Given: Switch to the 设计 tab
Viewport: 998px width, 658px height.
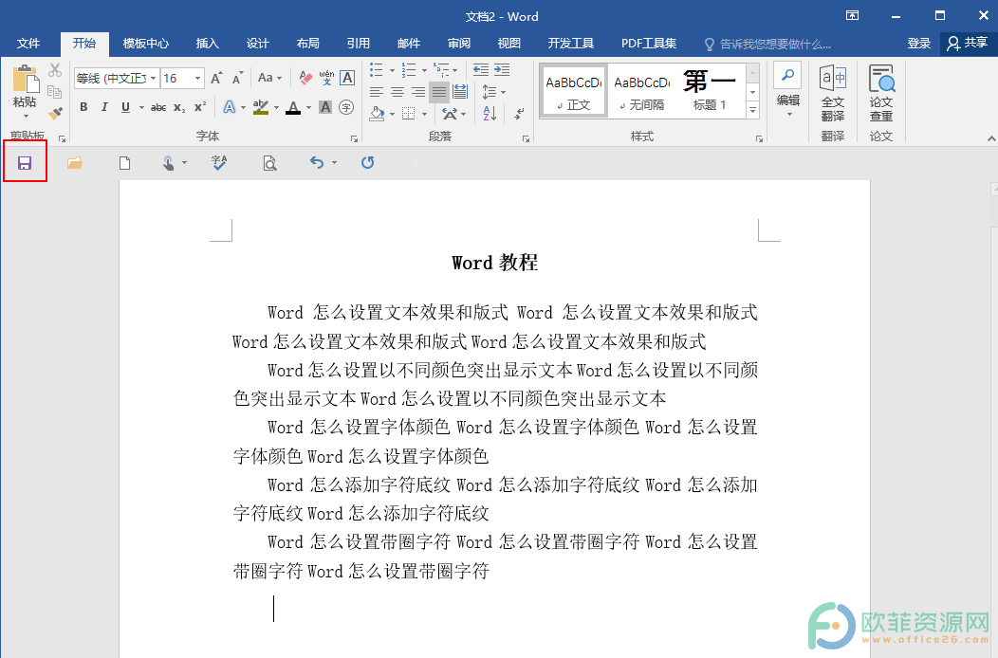Looking at the screenshot, I should [x=258, y=44].
